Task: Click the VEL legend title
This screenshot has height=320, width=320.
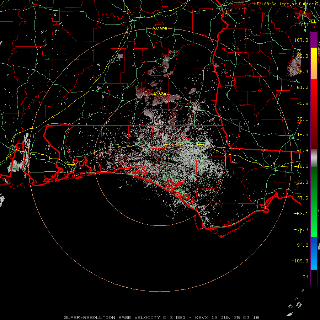Action: pos(312,21)
